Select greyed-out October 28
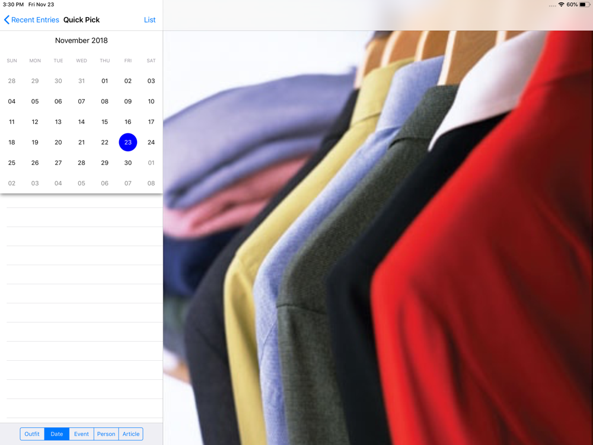The image size is (593, 445). click(x=12, y=81)
